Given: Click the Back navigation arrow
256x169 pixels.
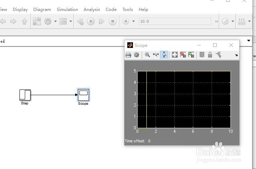Looking at the screenshot, I should [x=3, y=21].
